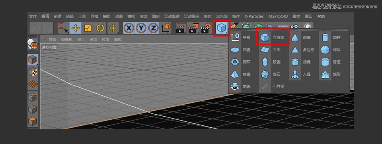Select the Rotate tool in the toolbar
This screenshot has height=144, width=382.
pos(100,28)
